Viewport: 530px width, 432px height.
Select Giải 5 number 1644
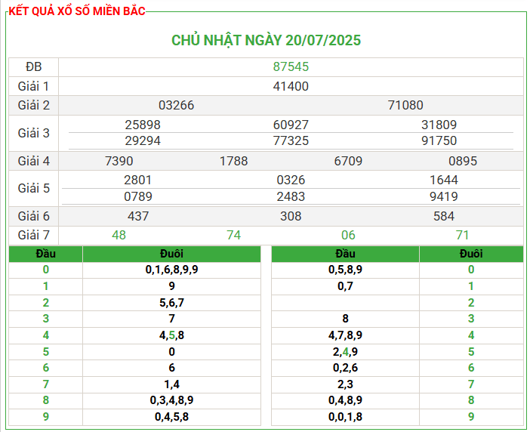tap(443, 181)
